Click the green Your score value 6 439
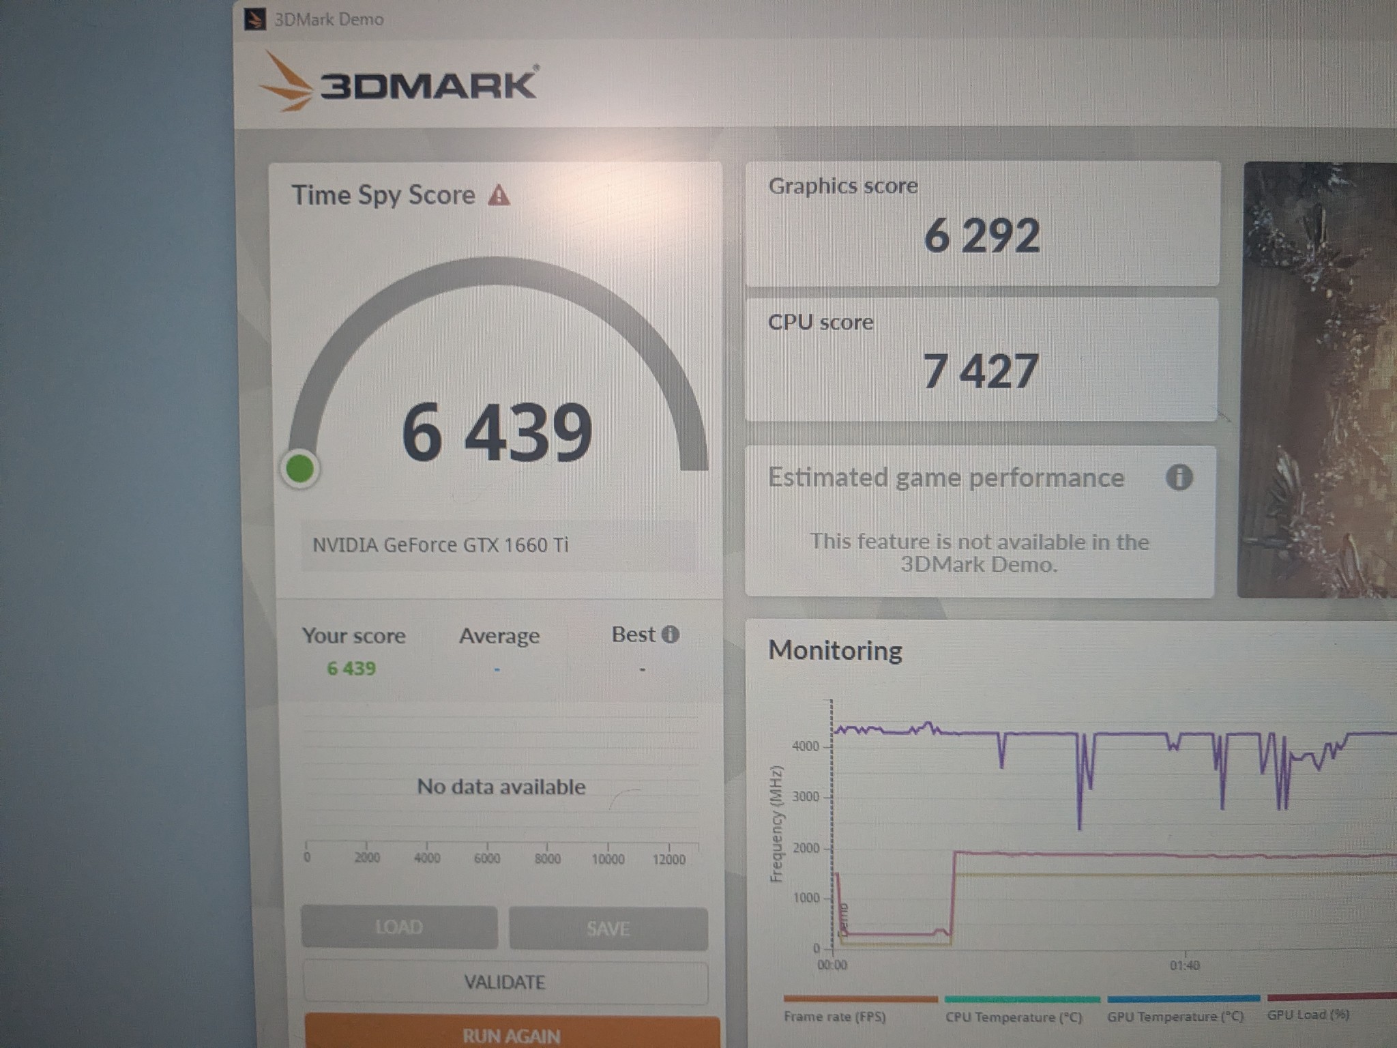 point(351,668)
